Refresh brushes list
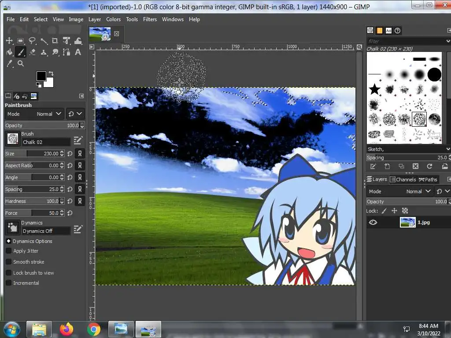Screen dimensions: 451x338 tap(429, 166)
